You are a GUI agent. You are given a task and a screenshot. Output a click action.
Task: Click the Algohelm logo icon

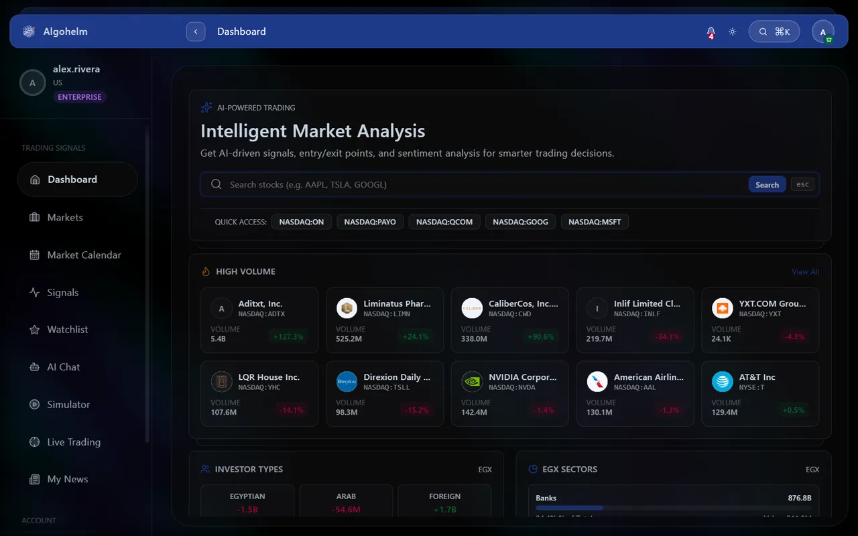point(28,31)
